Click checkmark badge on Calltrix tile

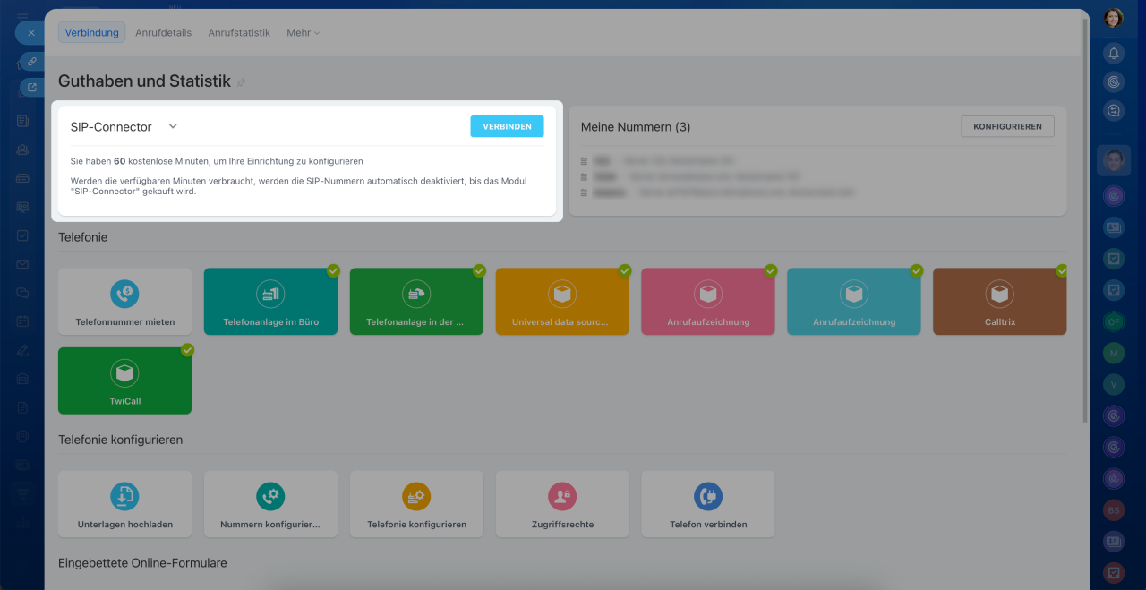pos(1062,270)
